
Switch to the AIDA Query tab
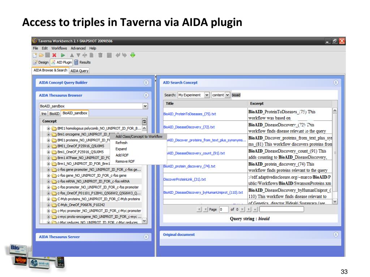[x=79, y=71]
